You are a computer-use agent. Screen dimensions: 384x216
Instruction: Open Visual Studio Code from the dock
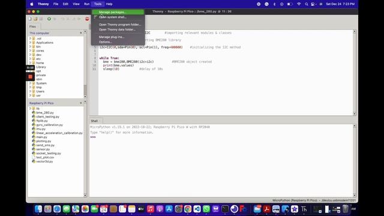coord(197,209)
